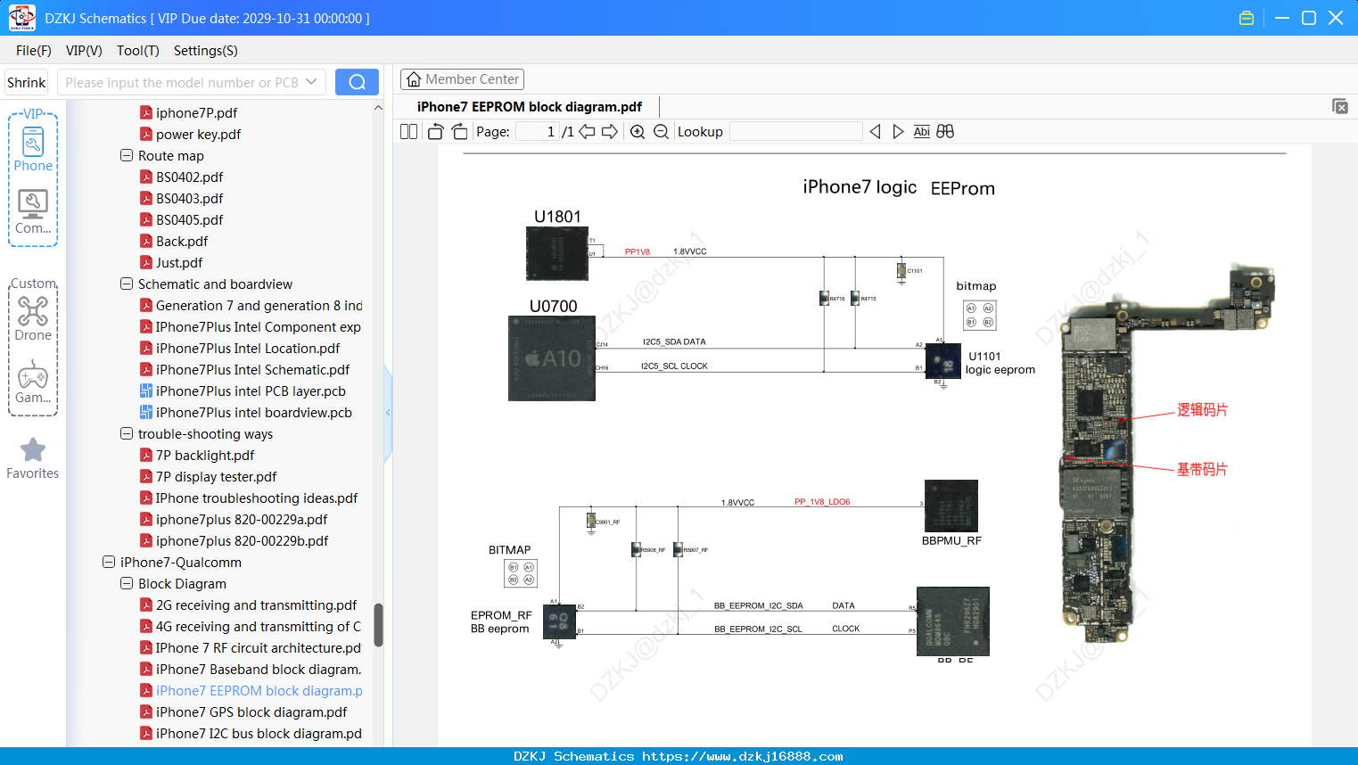Image resolution: width=1358 pixels, height=765 pixels.
Task: Open the File(F) menu
Action: 34,51
